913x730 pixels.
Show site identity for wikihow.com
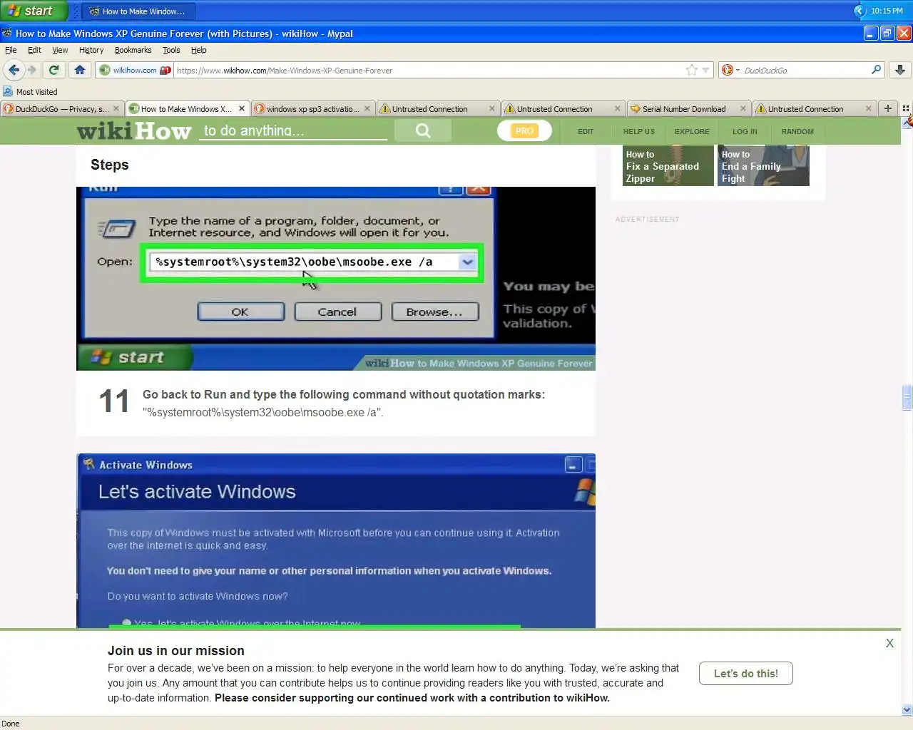tap(128, 70)
